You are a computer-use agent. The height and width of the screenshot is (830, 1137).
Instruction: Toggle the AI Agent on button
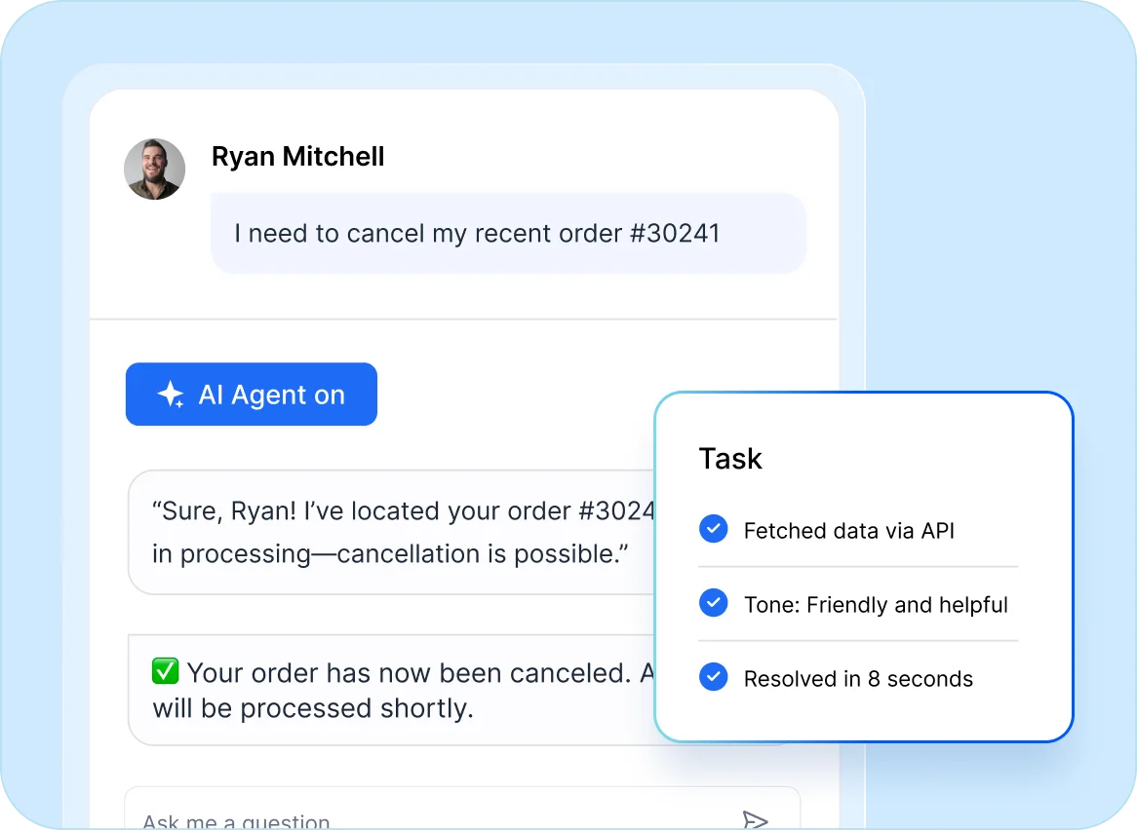coord(251,394)
